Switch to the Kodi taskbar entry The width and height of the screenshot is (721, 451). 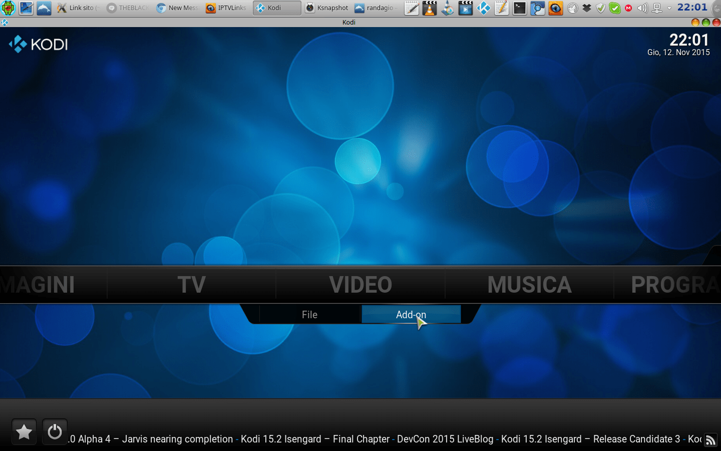click(x=277, y=8)
